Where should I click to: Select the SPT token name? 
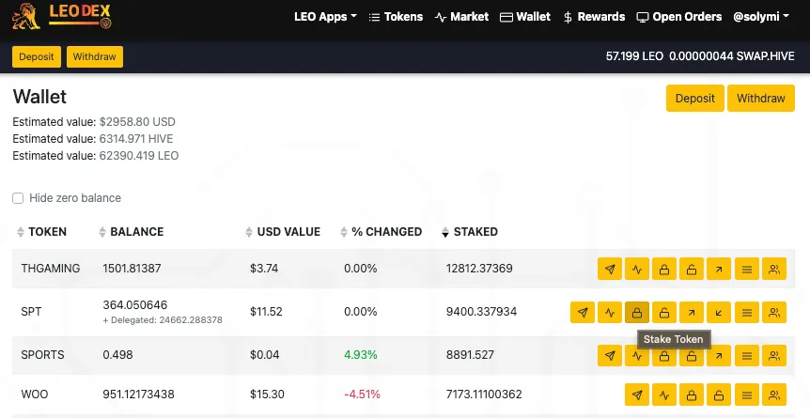31,312
